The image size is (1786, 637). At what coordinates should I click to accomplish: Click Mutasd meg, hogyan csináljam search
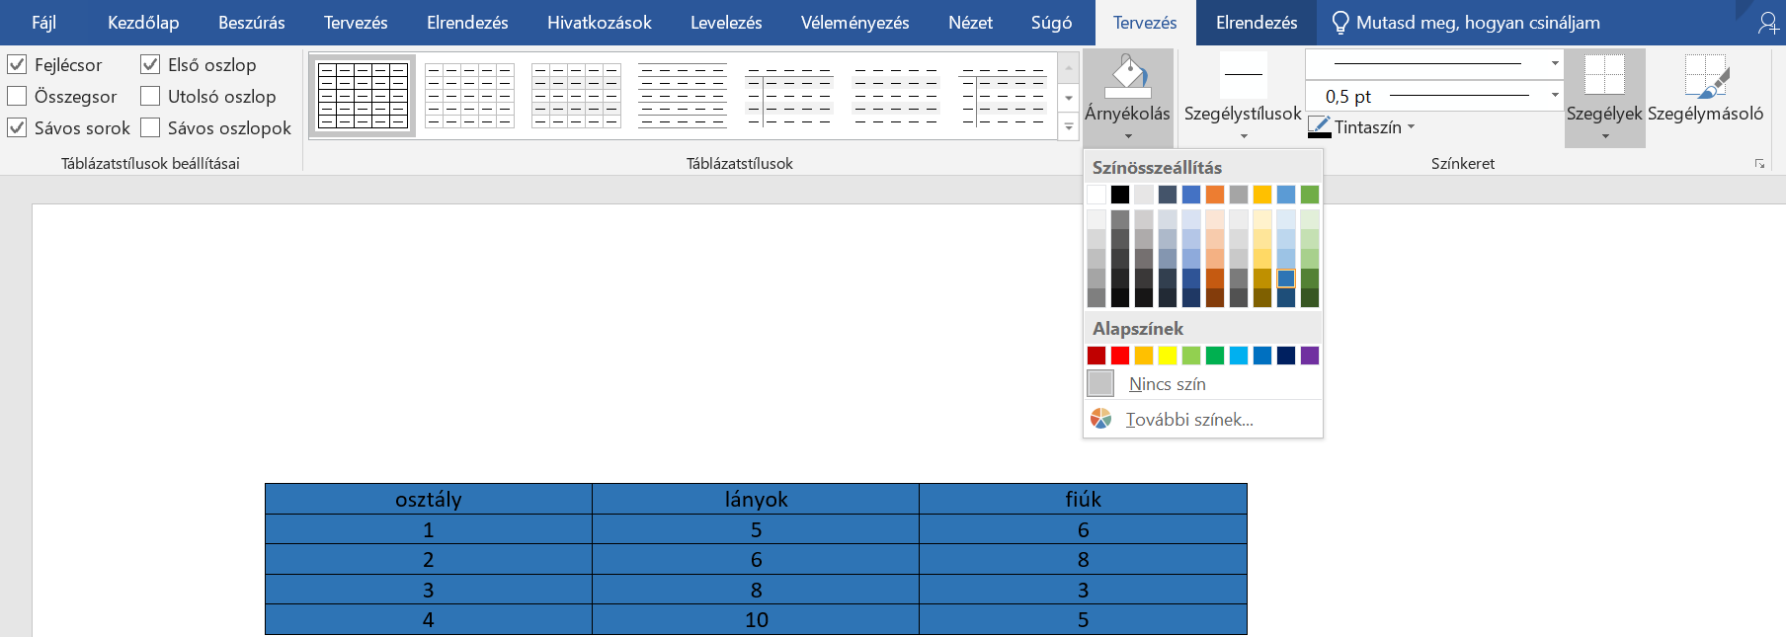click(1478, 23)
